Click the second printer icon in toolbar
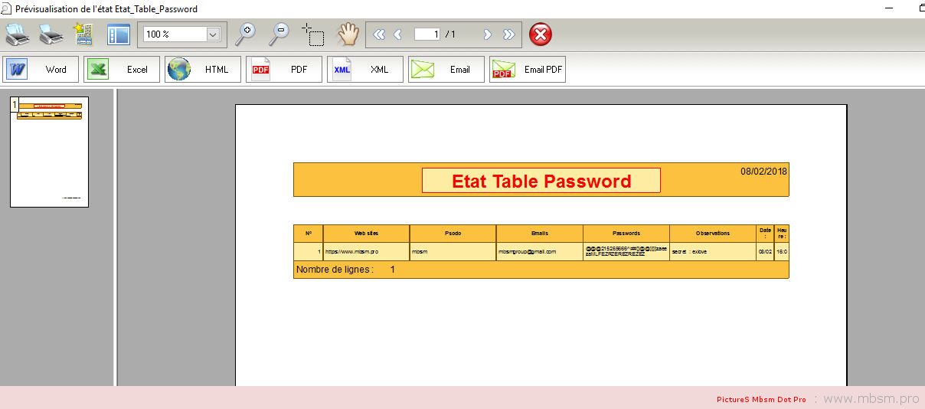925x409 pixels. [51, 34]
